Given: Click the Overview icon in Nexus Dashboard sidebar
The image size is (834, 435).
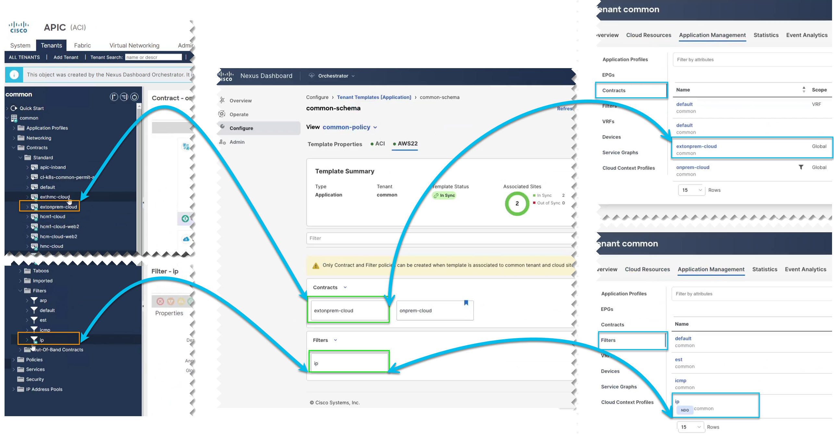Looking at the screenshot, I should (x=222, y=100).
